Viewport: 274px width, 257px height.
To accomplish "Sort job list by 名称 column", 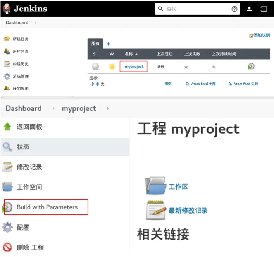I will click(131, 54).
